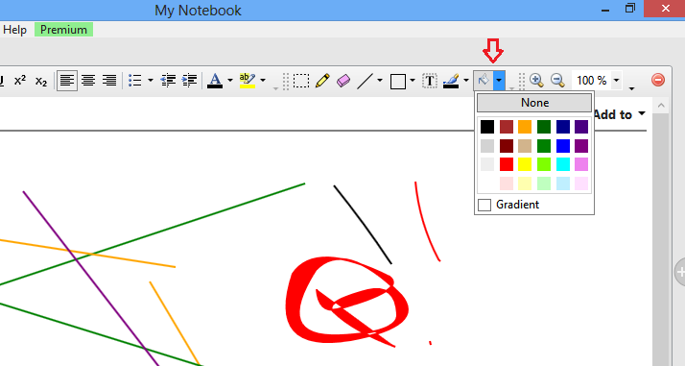This screenshot has height=366, width=685.
Task: Click the paint bucket fill icon
Action: coord(484,81)
